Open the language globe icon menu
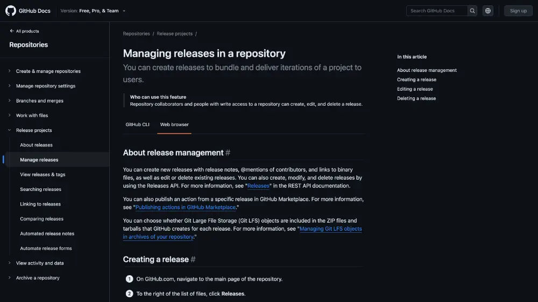The width and height of the screenshot is (538, 302). 488,11
